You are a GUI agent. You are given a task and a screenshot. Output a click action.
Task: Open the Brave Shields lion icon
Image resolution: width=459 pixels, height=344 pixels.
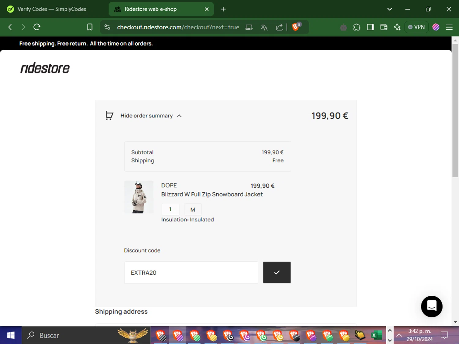pos(296,27)
